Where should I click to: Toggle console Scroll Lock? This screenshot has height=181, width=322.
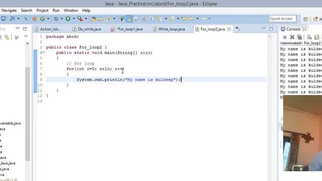[x=316, y=37]
